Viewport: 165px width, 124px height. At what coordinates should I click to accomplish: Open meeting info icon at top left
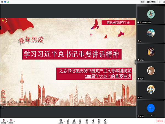click(x=2, y=2)
